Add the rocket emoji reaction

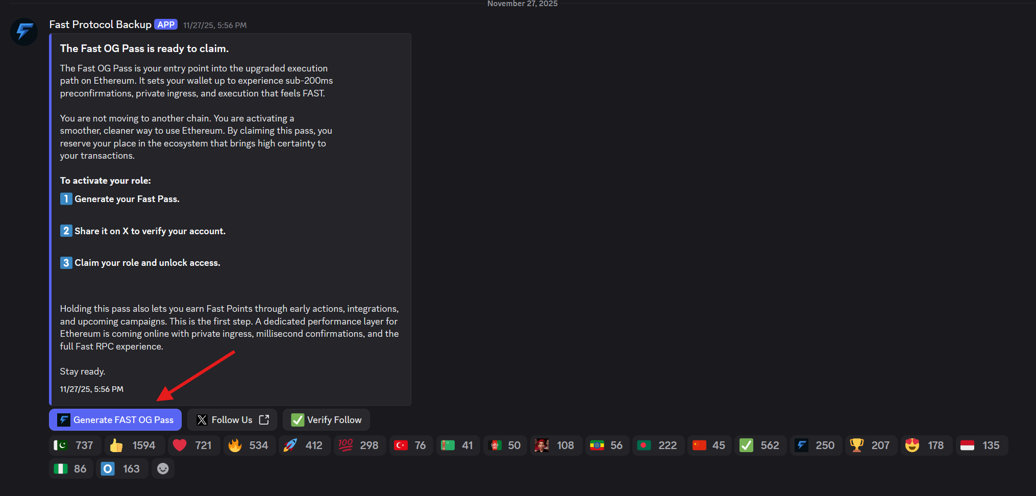[x=304, y=445]
